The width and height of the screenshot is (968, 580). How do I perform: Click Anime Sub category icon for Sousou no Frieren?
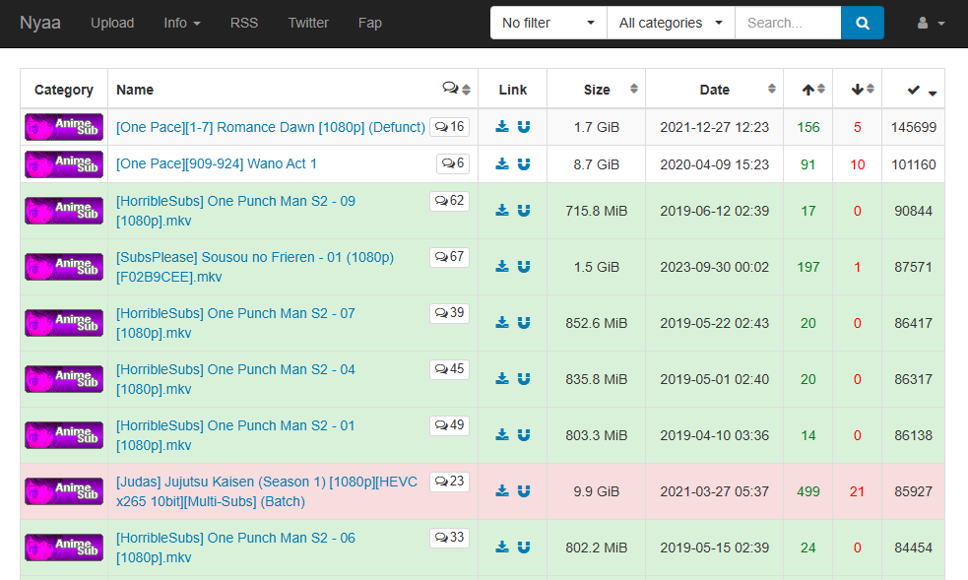pos(64,267)
